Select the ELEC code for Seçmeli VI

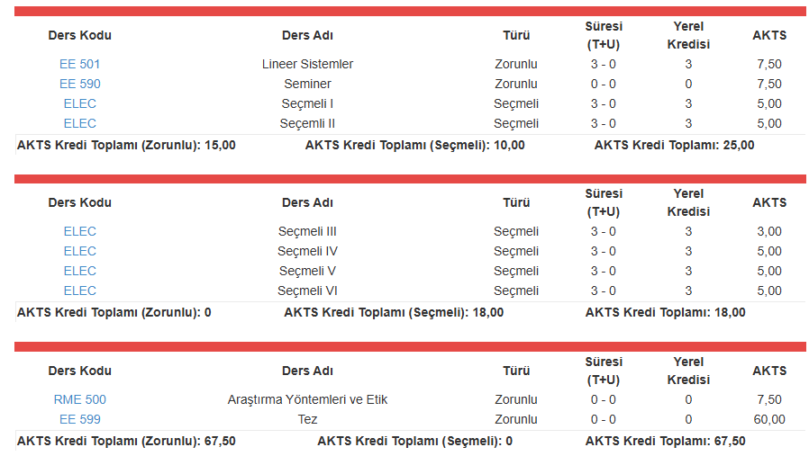pos(79,291)
